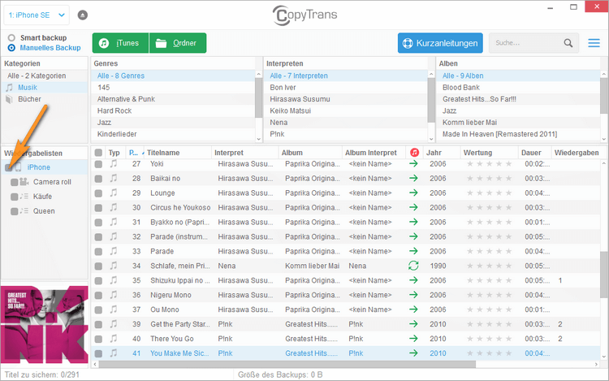The width and height of the screenshot is (609, 381).
Task: Check the Queen playlist checkbox
Action: (x=15, y=211)
